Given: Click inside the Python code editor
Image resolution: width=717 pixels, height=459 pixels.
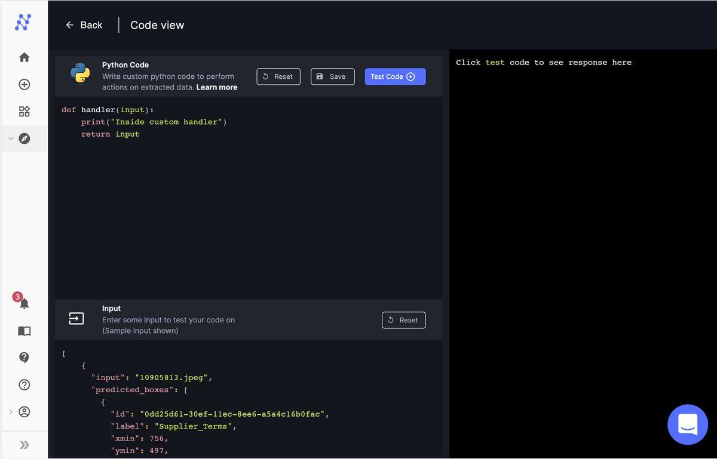Looking at the screenshot, I should click(x=249, y=198).
